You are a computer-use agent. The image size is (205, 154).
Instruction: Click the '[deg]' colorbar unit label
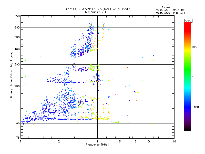[188, 21]
